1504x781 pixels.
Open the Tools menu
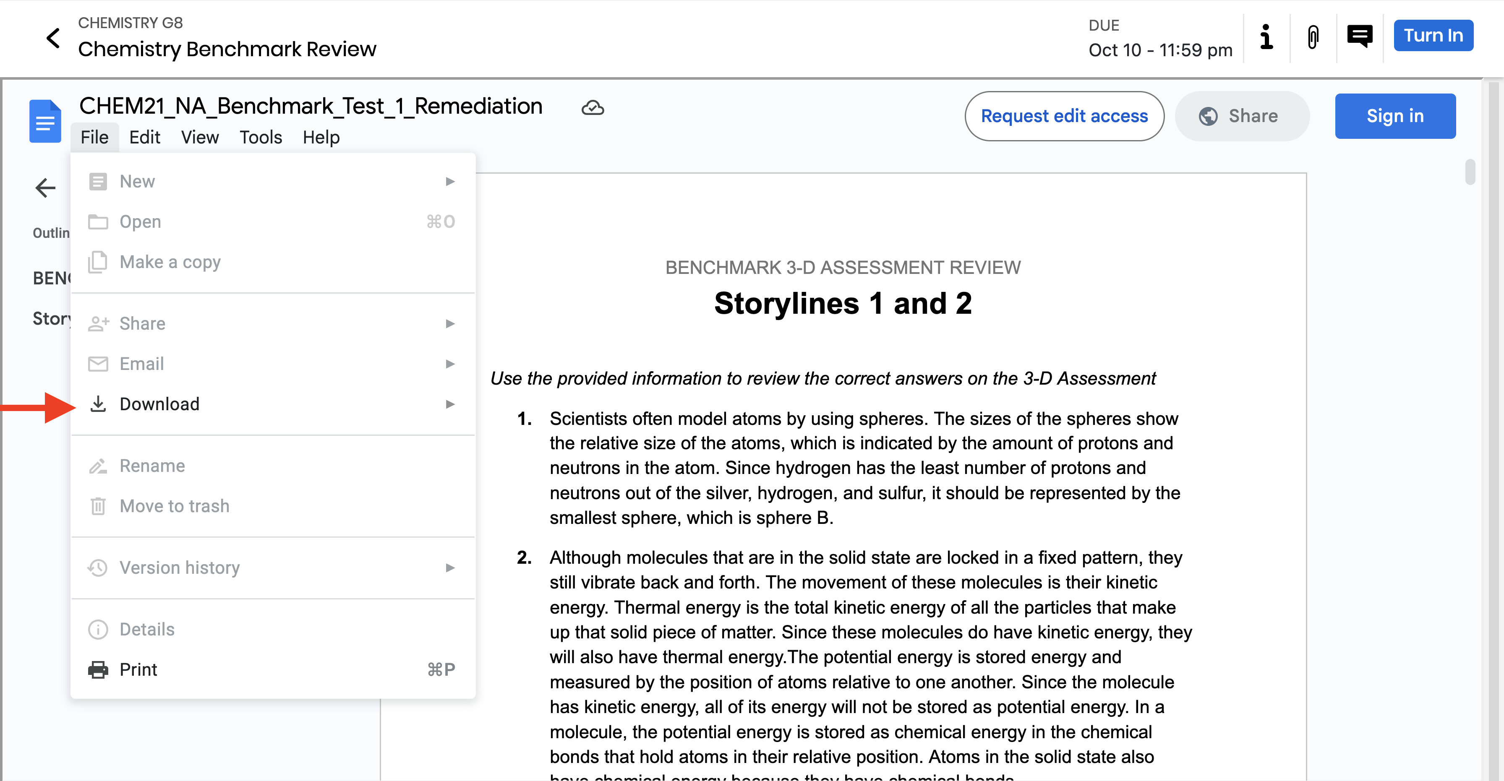click(261, 137)
